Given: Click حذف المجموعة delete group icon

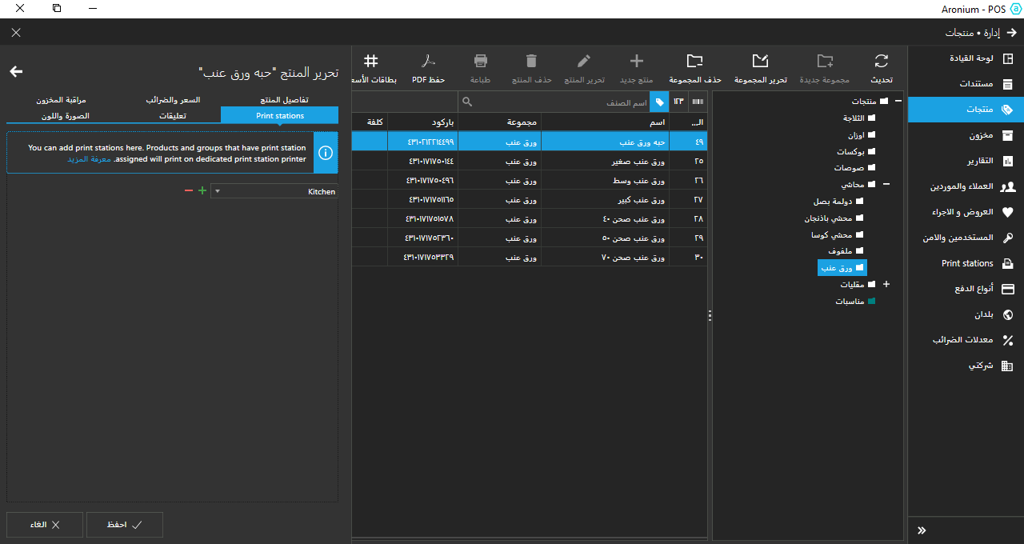Looking at the screenshot, I should (x=694, y=62).
